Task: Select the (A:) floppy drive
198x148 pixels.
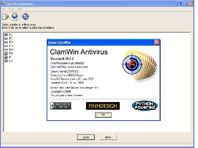Action: pyautogui.click(x=8, y=35)
